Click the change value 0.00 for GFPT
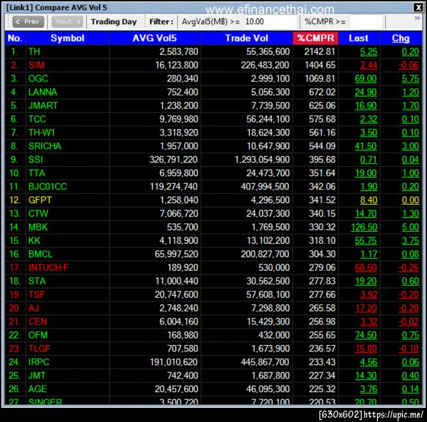Image resolution: width=427 pixels, height=422 pixels. pos(411,200)
